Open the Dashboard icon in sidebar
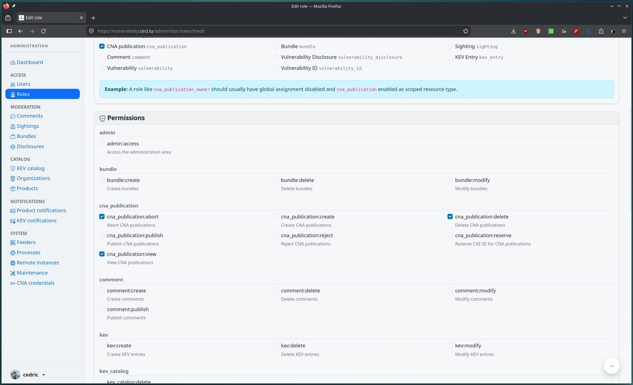The height and width of the screenshot is (385, 633). [x=13, y=63]
